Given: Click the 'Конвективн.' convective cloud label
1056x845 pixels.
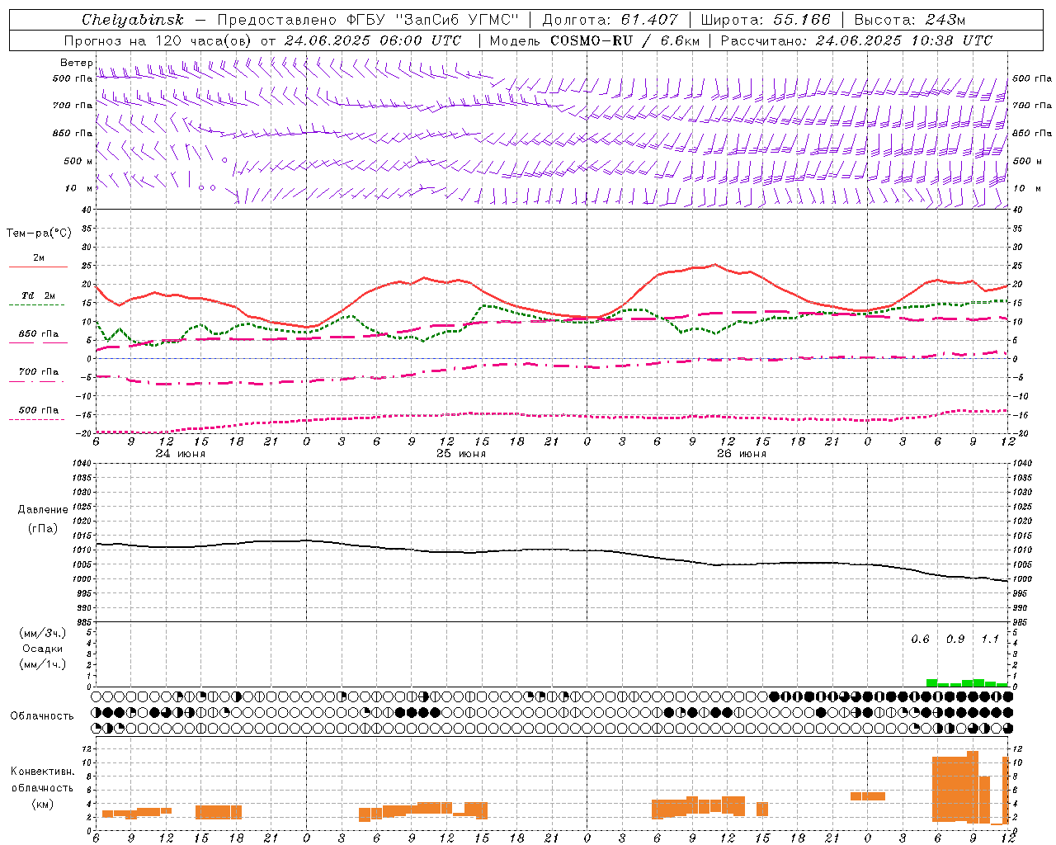Looking at the screenshot, I should (x=43, y=772).
